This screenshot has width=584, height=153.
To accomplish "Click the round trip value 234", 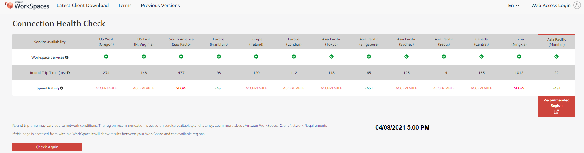I will pyautogui.click(x=106, y=73).
